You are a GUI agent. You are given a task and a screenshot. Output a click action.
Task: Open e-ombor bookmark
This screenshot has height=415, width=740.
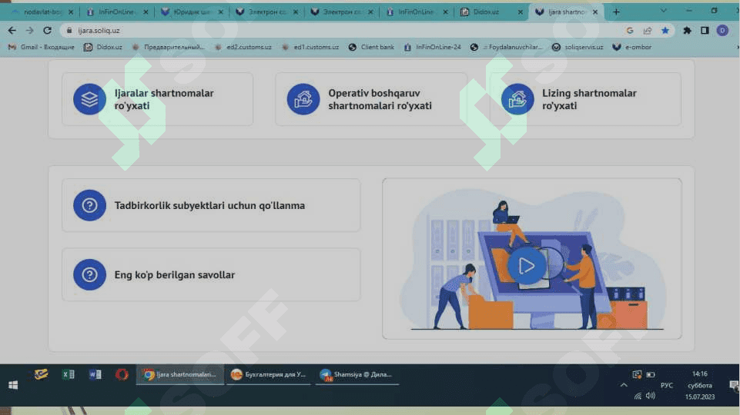click(632, 47)
